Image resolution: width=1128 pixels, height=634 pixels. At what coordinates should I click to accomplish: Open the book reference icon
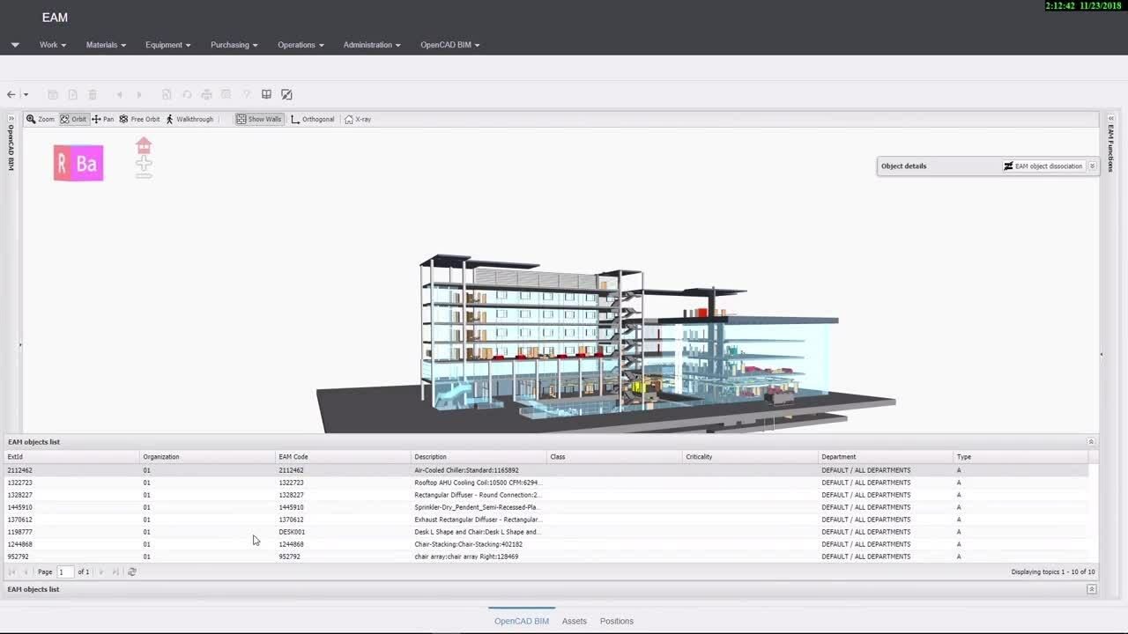click(266, 94)
